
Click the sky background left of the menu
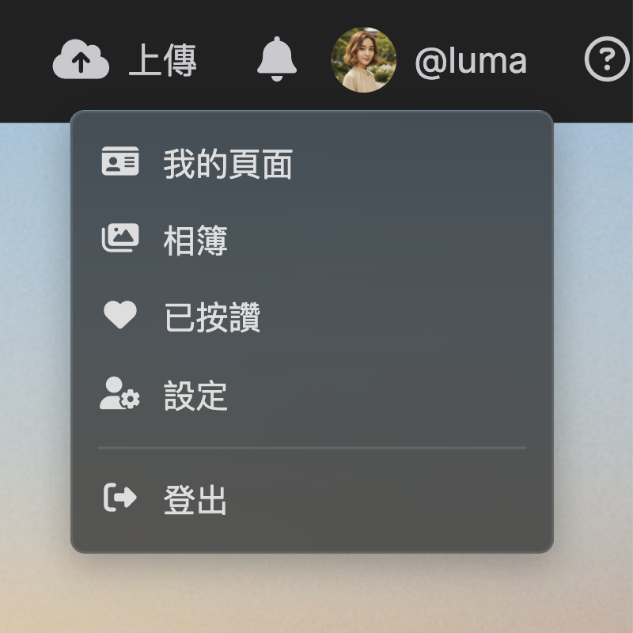[34, 323]
